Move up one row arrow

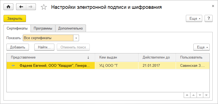coord(194,95)
